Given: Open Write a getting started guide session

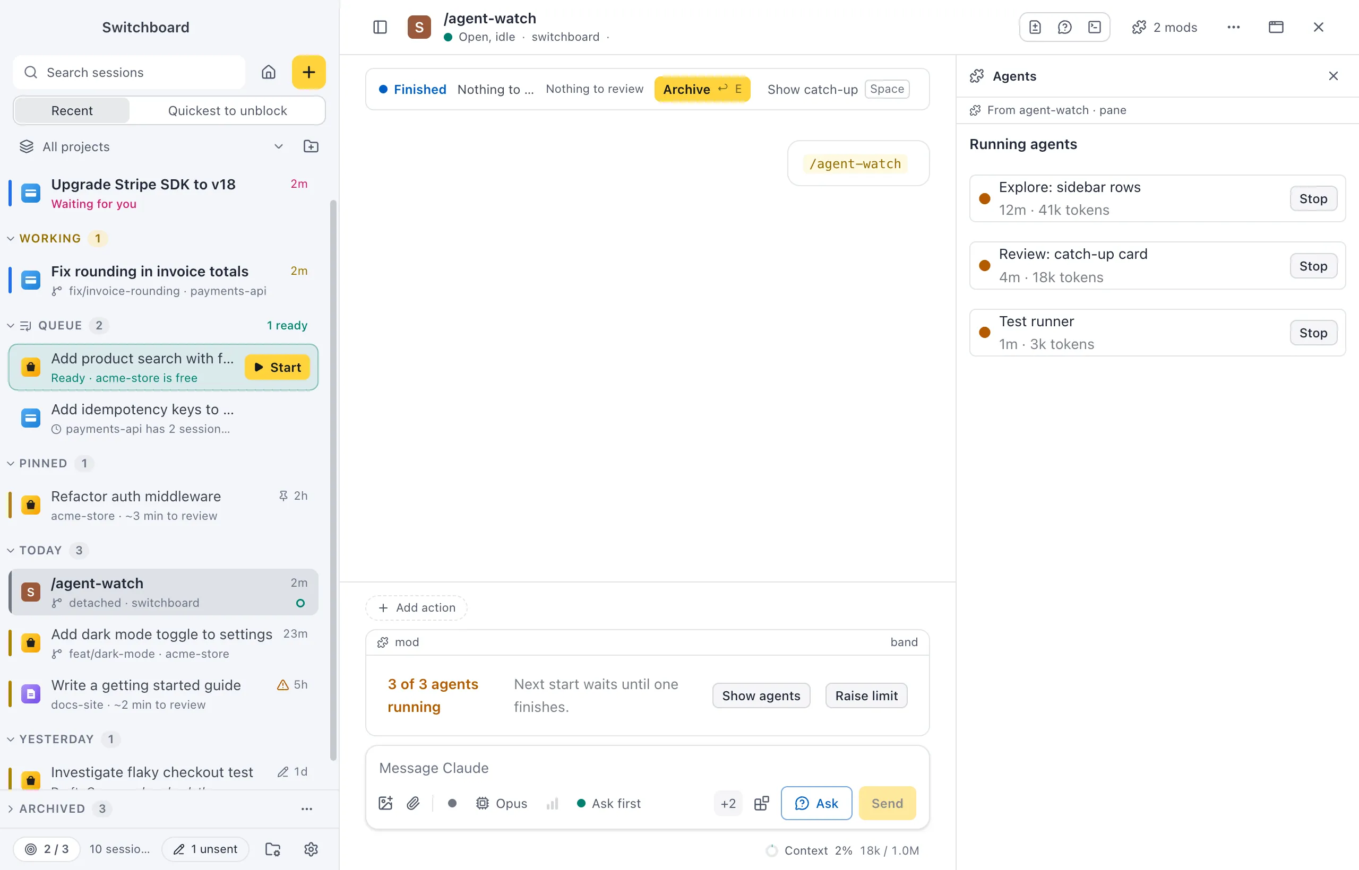Looking at the screenshot, I should tap(164, 694).
